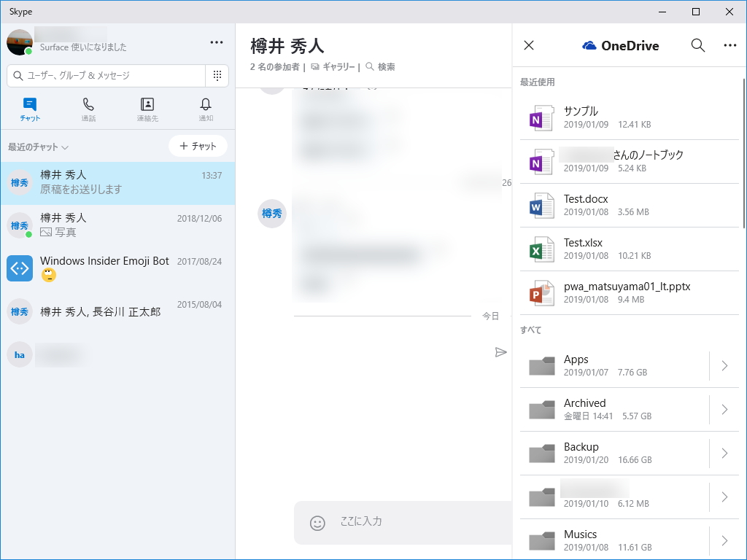Open OneDrive search with the magnifier icon
The image size is (747, 560).
coord(697,45)
